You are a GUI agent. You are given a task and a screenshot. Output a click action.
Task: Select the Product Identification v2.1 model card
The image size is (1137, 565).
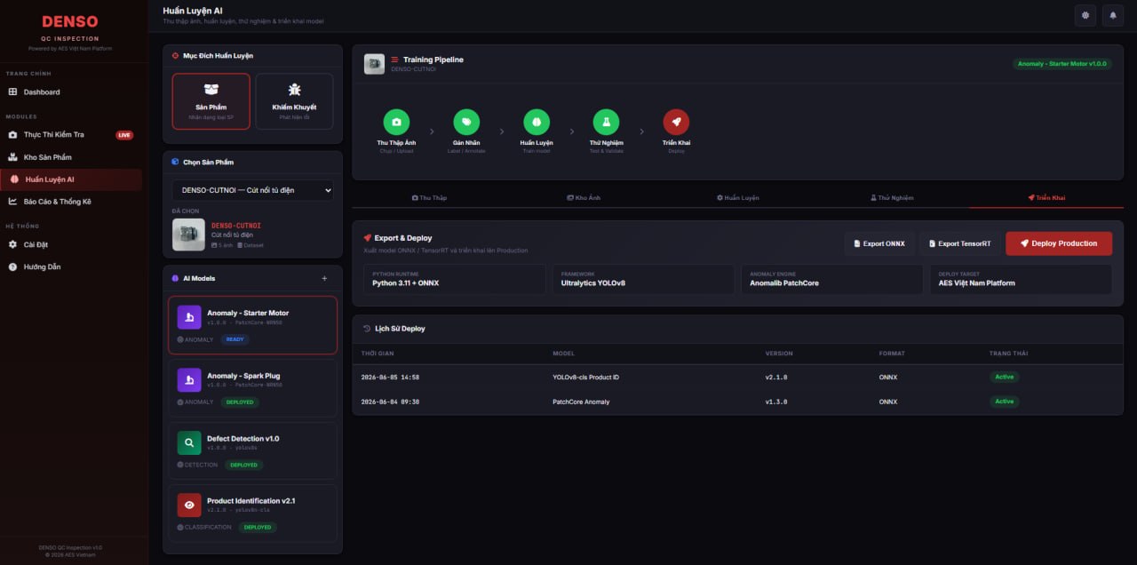252,513
